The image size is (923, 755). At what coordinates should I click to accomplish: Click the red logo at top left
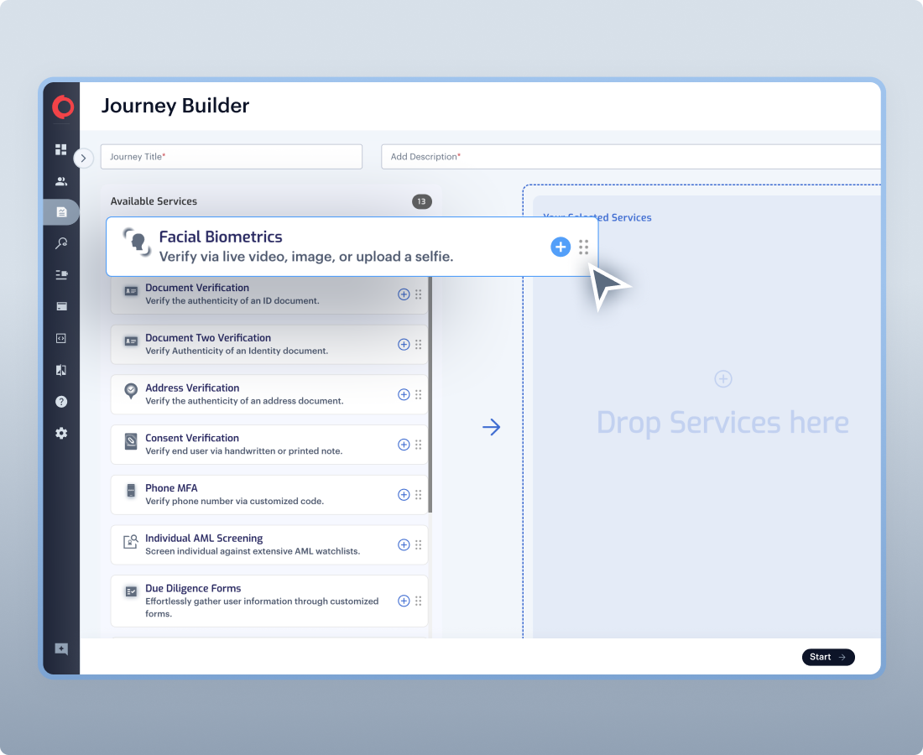click(x=62, y=107)
